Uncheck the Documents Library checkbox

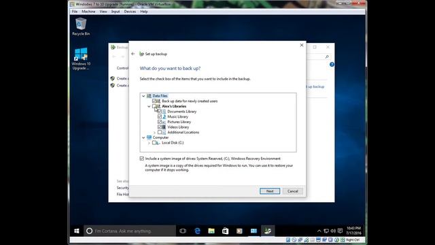[x=160, y=112]
